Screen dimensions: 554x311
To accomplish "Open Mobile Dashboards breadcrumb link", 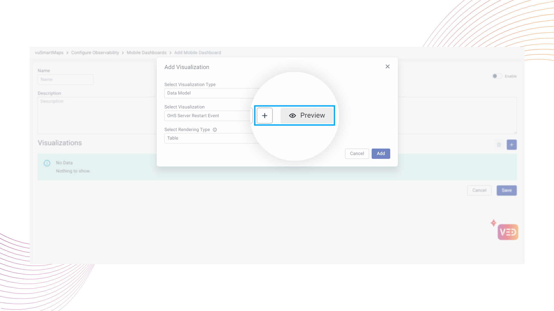I will (146, 53).
